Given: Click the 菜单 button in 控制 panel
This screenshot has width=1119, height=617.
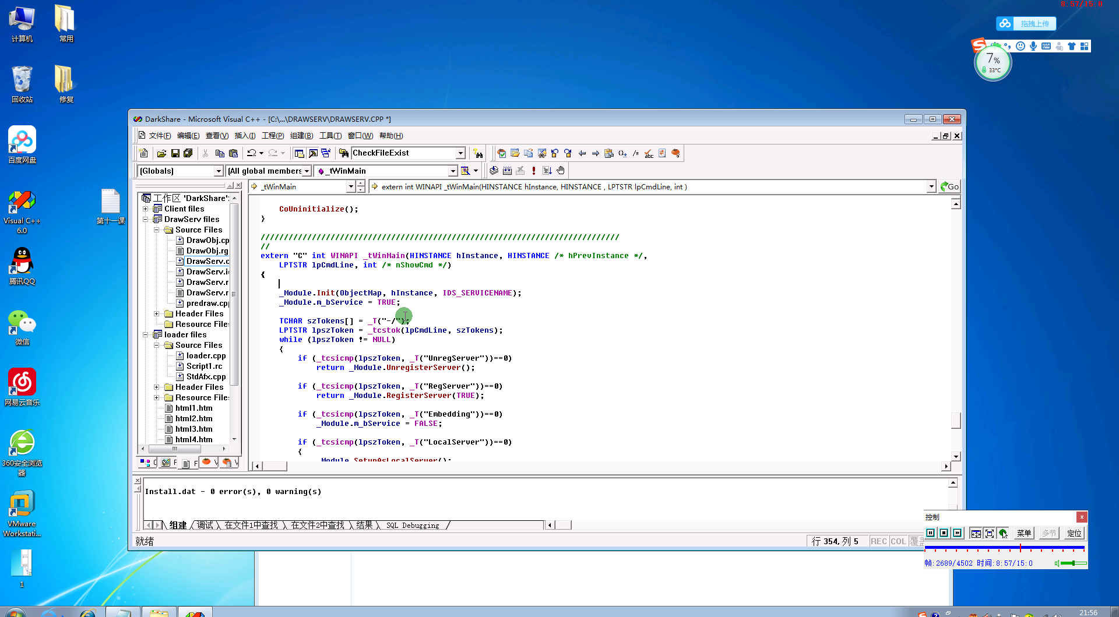Looking at the screenshot, I should click(1024, 533).
